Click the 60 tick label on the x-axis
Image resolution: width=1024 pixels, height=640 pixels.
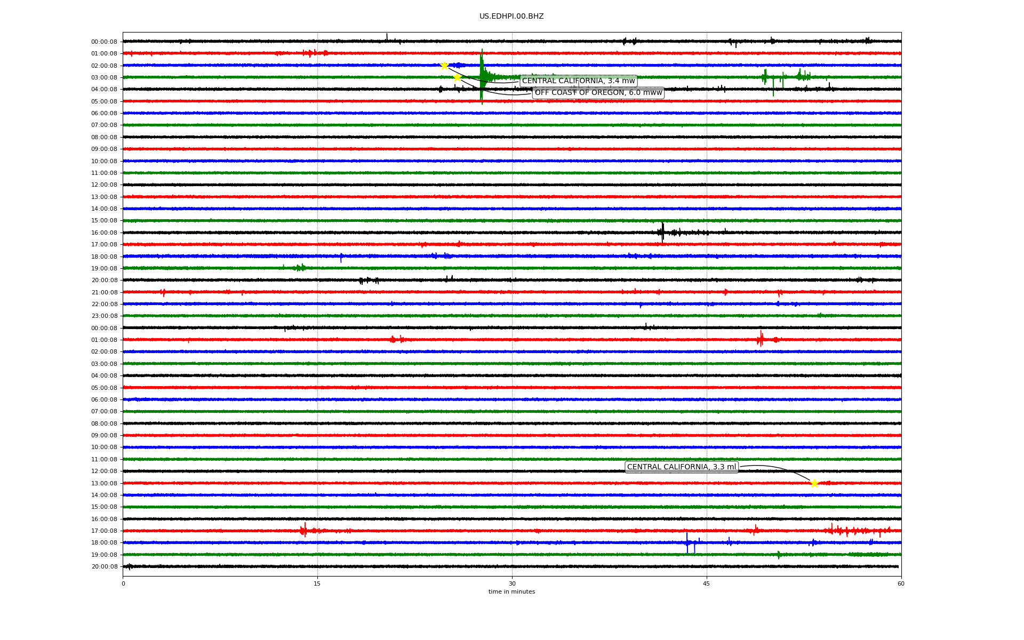pyautogui.click(x=901, y=583)
